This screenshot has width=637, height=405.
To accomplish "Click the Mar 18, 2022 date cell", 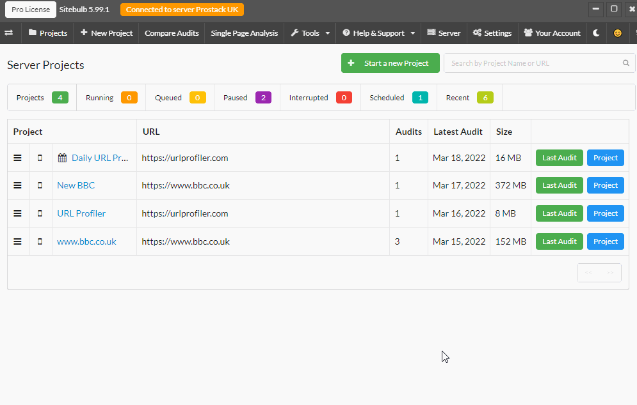I will click(459, 158).
